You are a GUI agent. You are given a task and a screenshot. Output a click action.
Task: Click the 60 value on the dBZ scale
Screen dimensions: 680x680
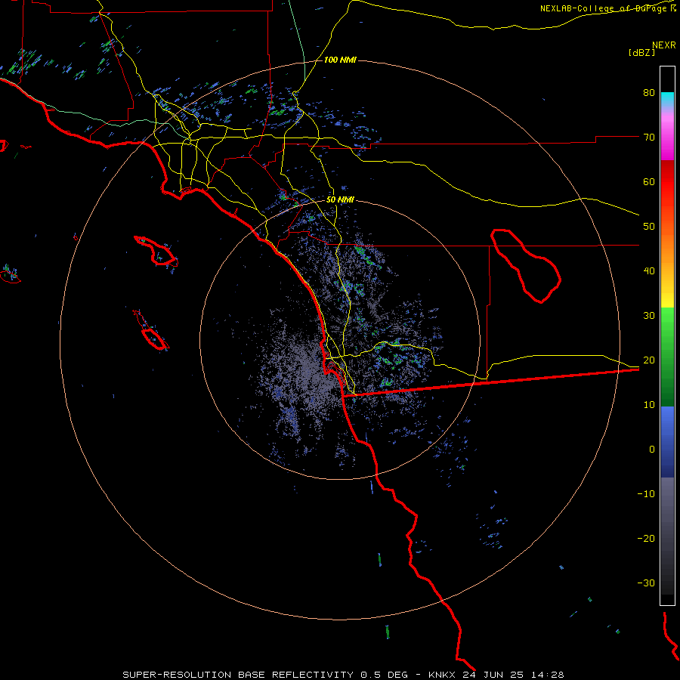pos(649,181)
